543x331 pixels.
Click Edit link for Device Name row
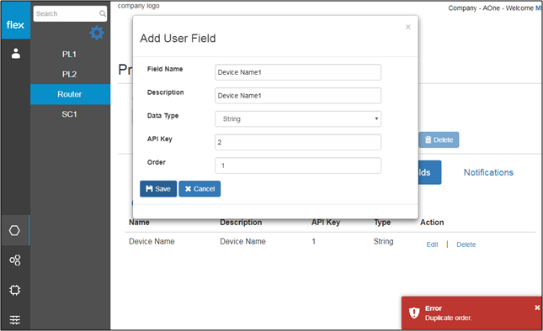click(x=432, y=244)
